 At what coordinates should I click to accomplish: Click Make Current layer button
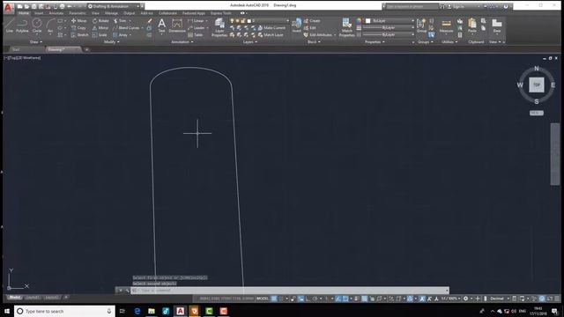point(271,27)
